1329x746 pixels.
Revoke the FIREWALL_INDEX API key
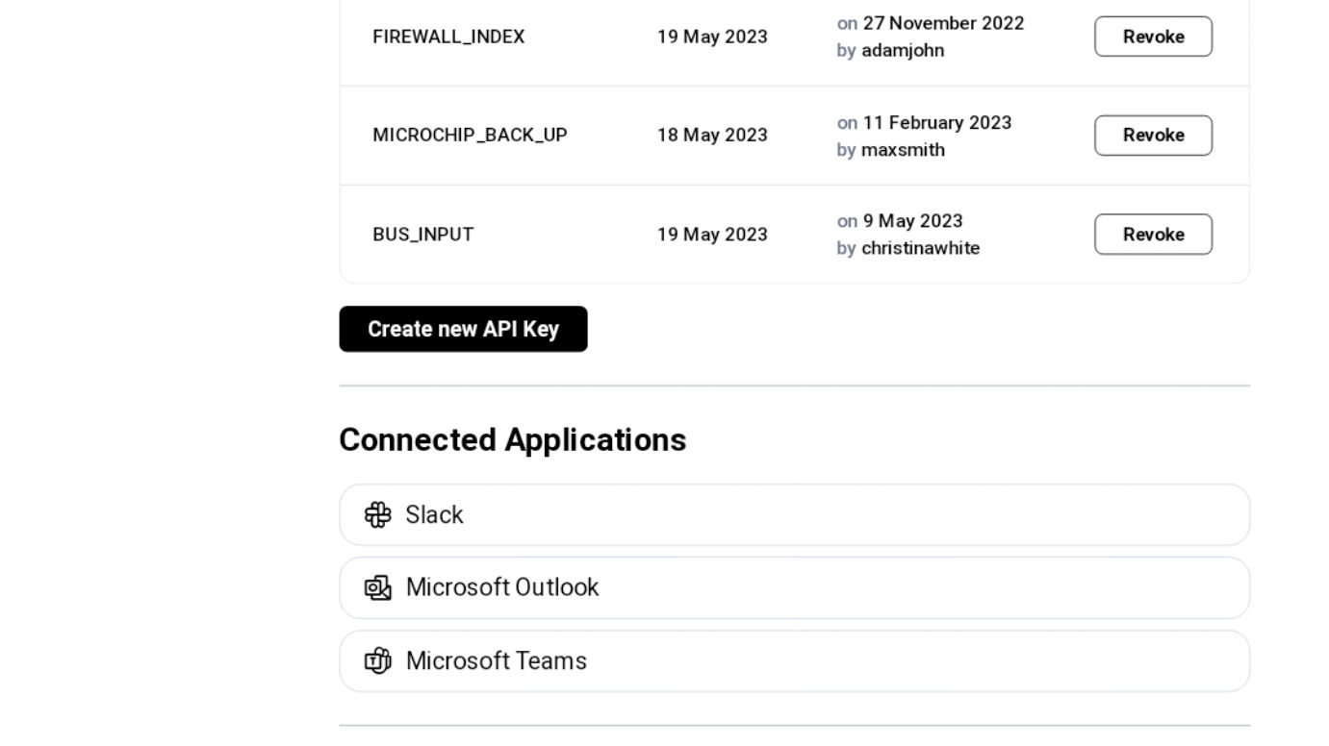tap(1152, 37)
